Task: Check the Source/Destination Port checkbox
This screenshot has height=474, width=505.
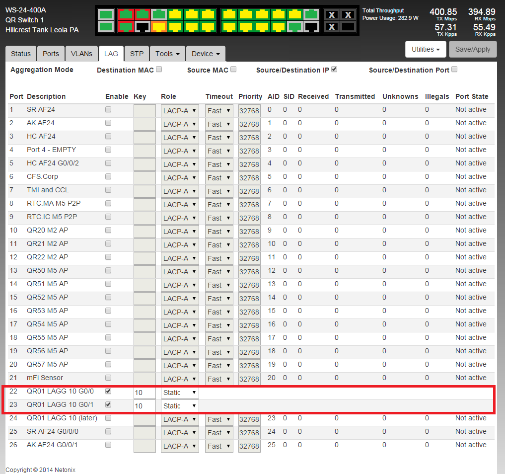Action: point(454,70)
